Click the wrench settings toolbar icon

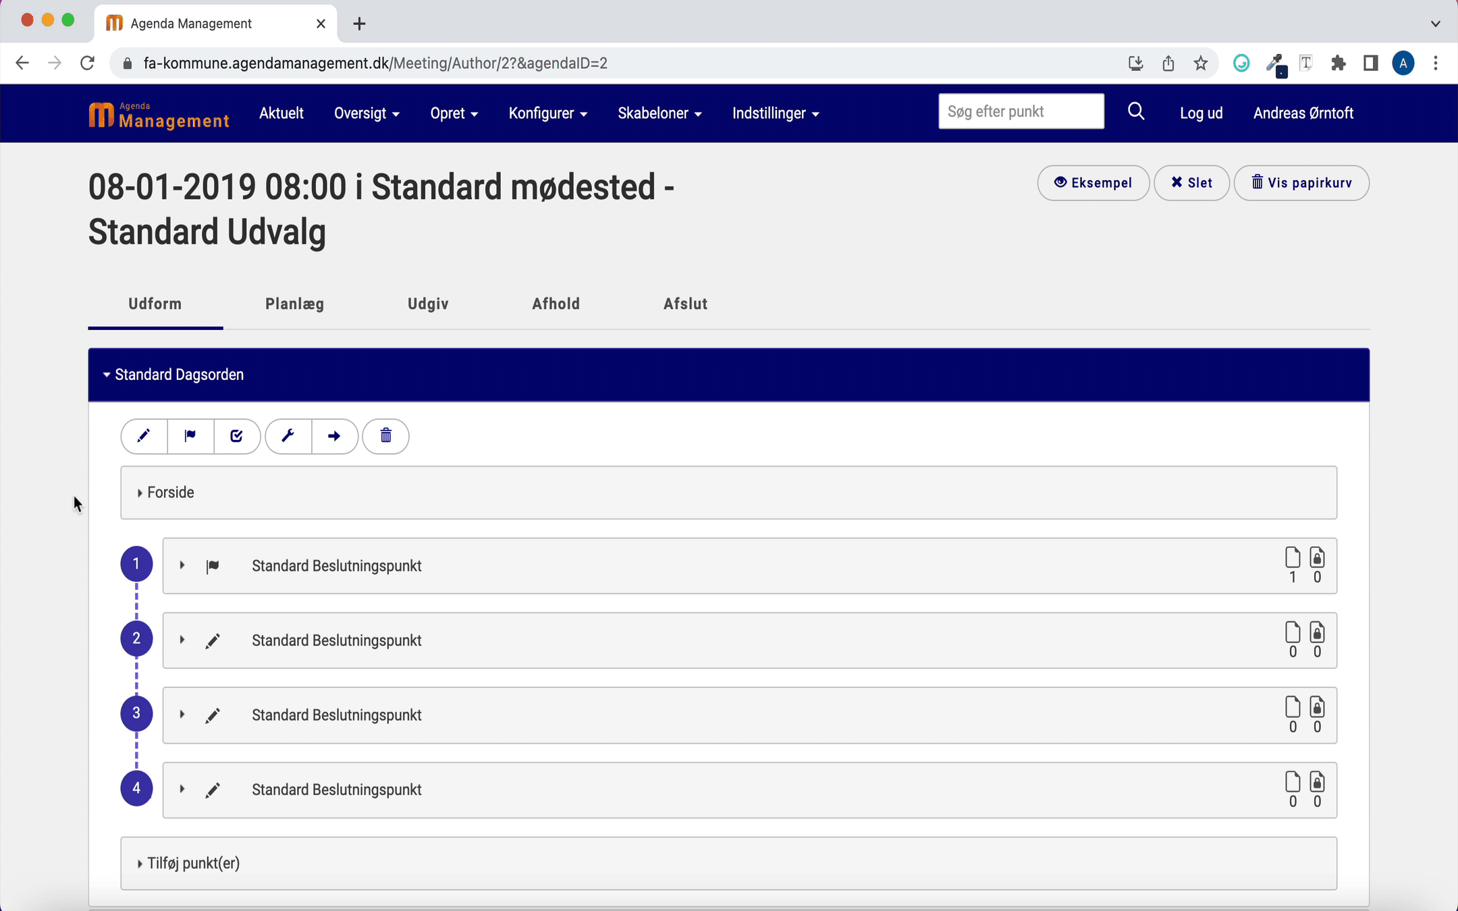tap(288, 436)
